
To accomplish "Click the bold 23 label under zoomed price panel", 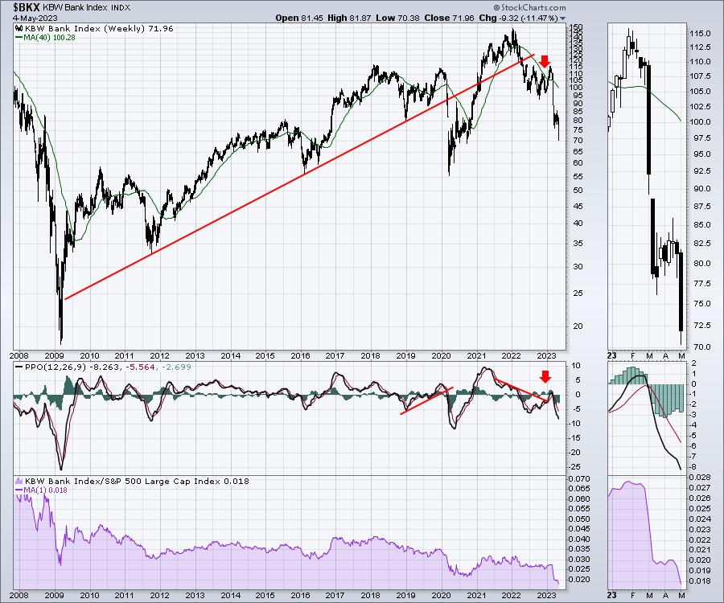I will 614,354.
